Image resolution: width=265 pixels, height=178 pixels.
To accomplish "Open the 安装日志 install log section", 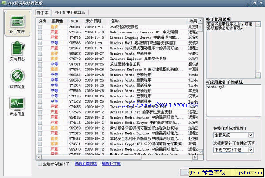I will point(17,51).
